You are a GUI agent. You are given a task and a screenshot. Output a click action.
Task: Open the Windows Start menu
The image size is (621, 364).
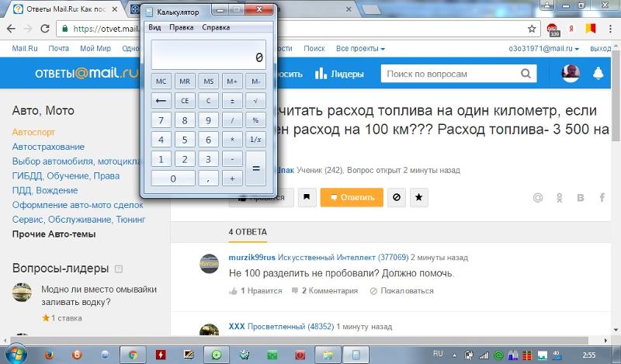[x=17, y=353]
